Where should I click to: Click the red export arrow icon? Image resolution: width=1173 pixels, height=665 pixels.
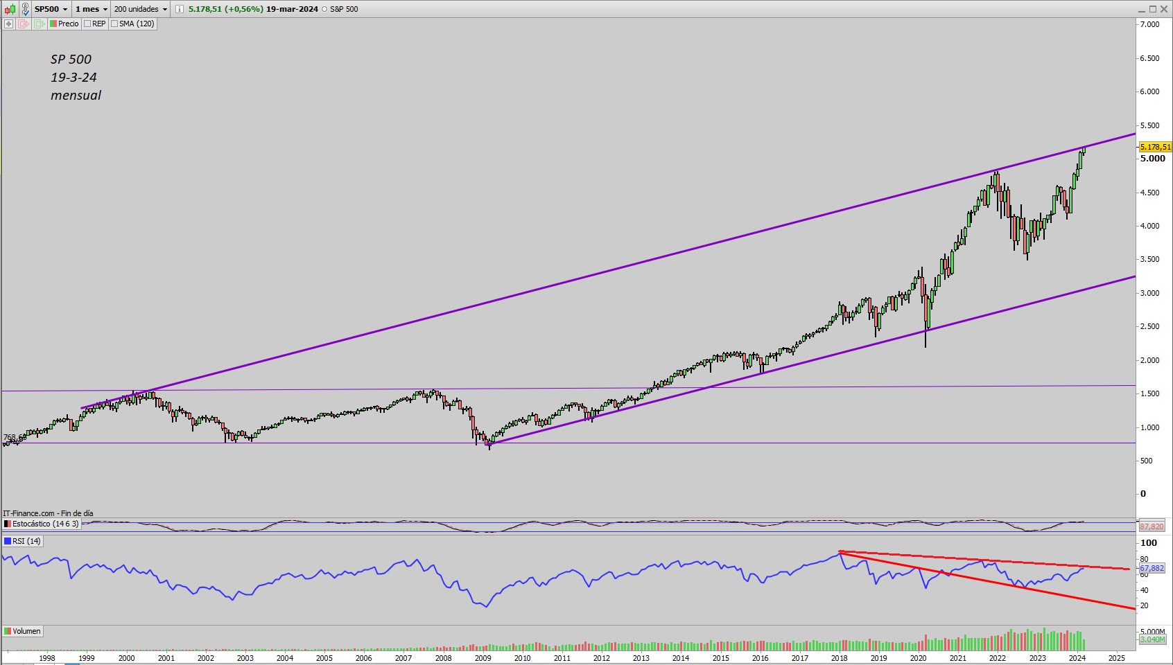click(24, 24)
